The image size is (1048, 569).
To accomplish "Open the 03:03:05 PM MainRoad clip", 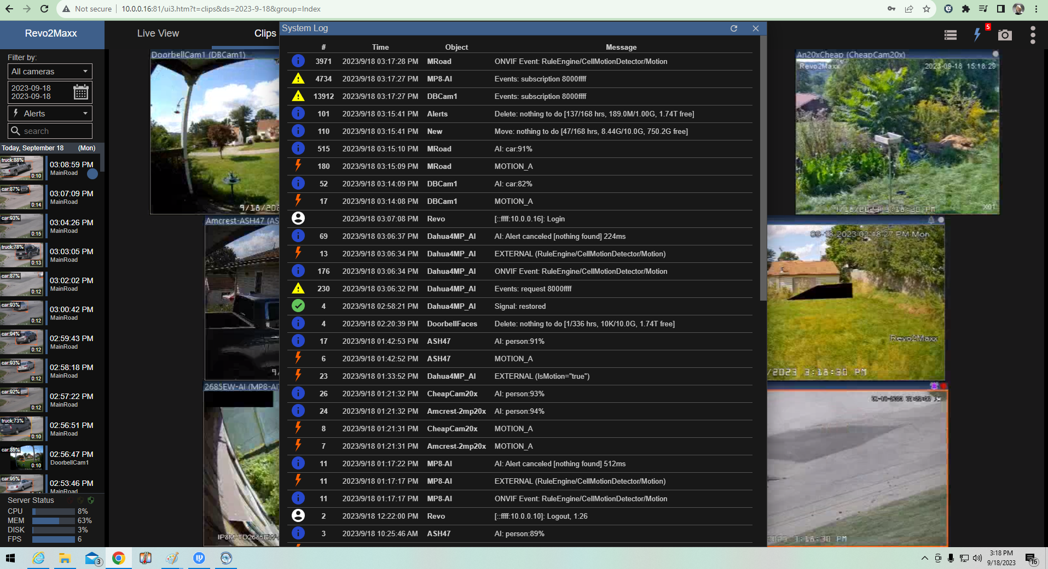I will (x=50, y=255).
